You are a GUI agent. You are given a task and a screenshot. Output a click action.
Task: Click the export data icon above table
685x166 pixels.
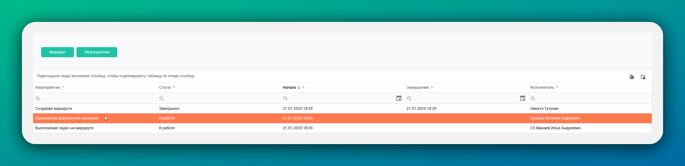coord(632,77)
